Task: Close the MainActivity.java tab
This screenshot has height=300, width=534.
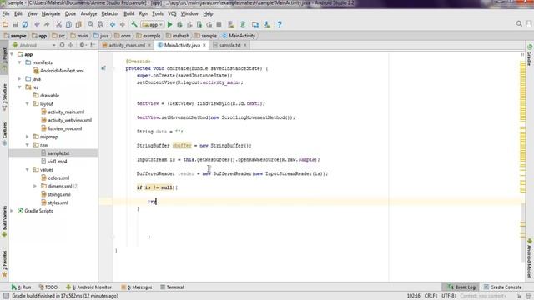Action: point(204,45)
